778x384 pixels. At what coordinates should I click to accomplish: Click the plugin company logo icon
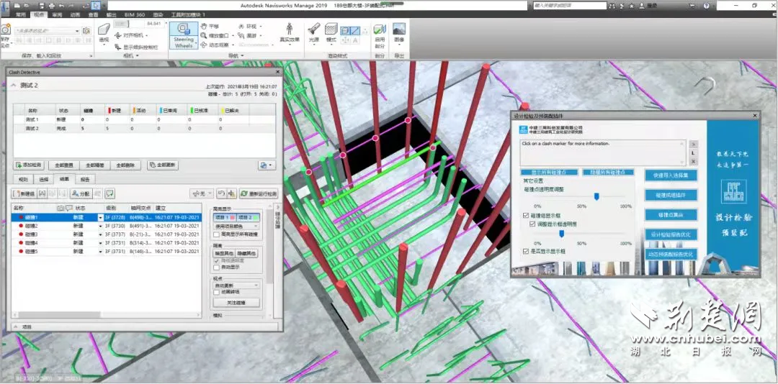click(522, 129)
